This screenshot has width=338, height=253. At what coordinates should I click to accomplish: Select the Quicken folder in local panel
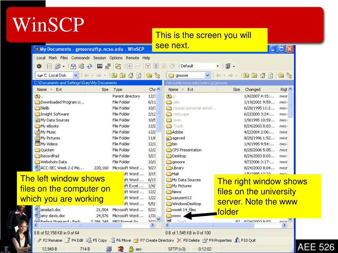click(45, 150)
